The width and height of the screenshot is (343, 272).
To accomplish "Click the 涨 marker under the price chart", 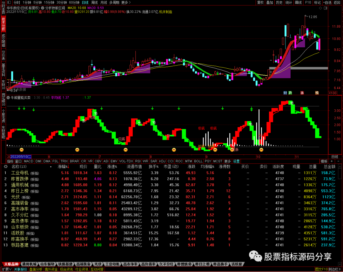I will click(x=302, y=93).
